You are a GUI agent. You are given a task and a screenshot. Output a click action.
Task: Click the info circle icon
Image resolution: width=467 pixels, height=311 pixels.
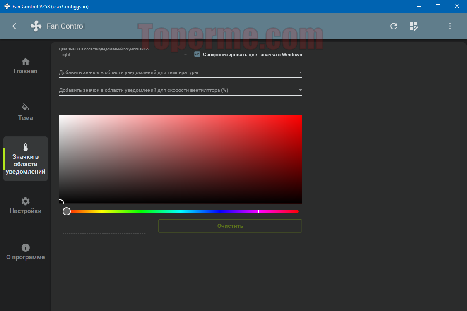pyautogui.click(x=26, y=248)
